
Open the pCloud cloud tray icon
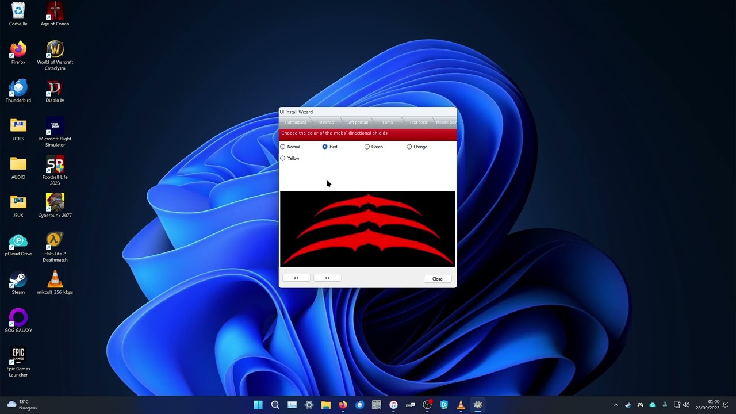(653, 405)
